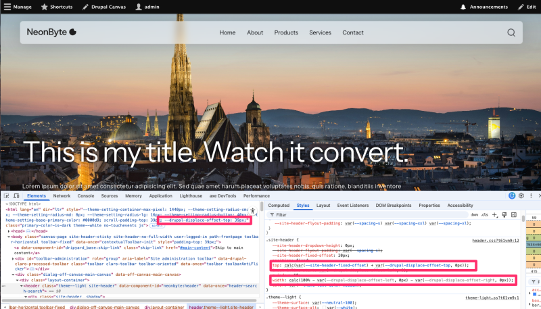Viewport: 541px width, 309px height.
Task: Open the Layout sidebar tab
Action: click(x=323, y=205)
